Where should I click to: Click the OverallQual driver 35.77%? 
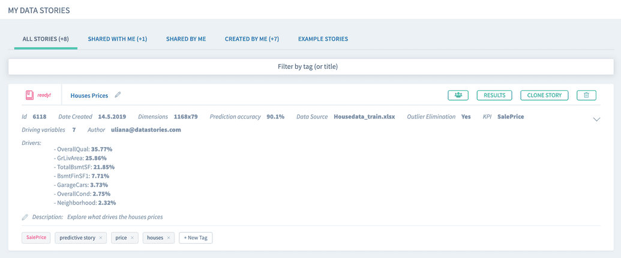(x=85, y=149)
